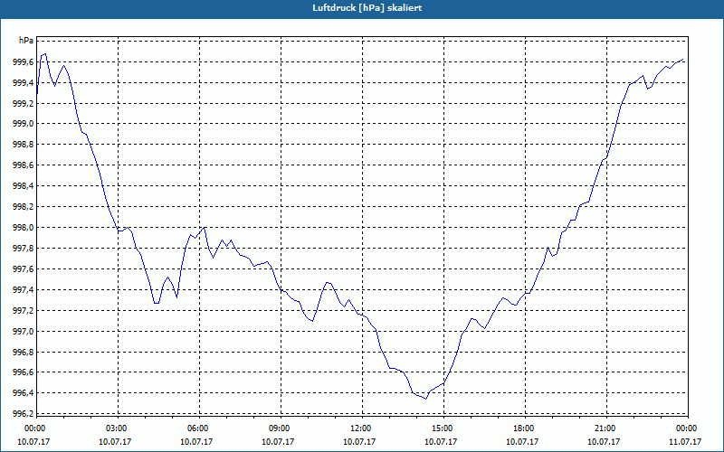Image resolution: width=724 pixels, height=452 pixels.
Task: Pick the 997,2 axis label
Action: [x=24, y=311]
